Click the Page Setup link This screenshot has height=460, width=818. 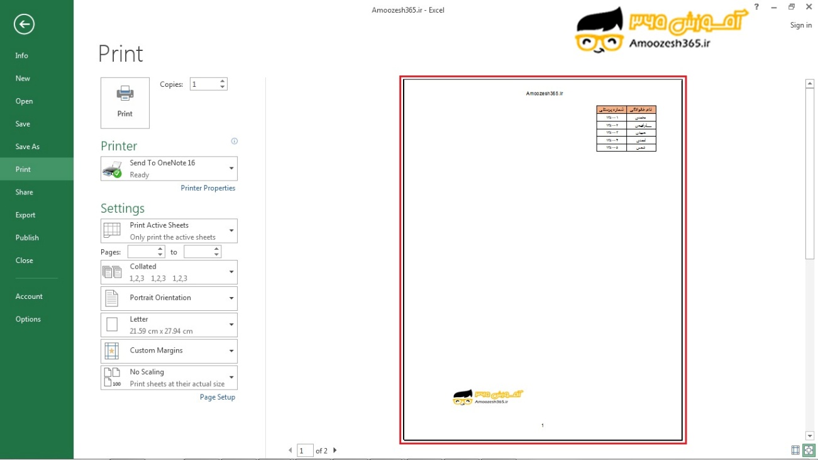[x=218, y=397]
